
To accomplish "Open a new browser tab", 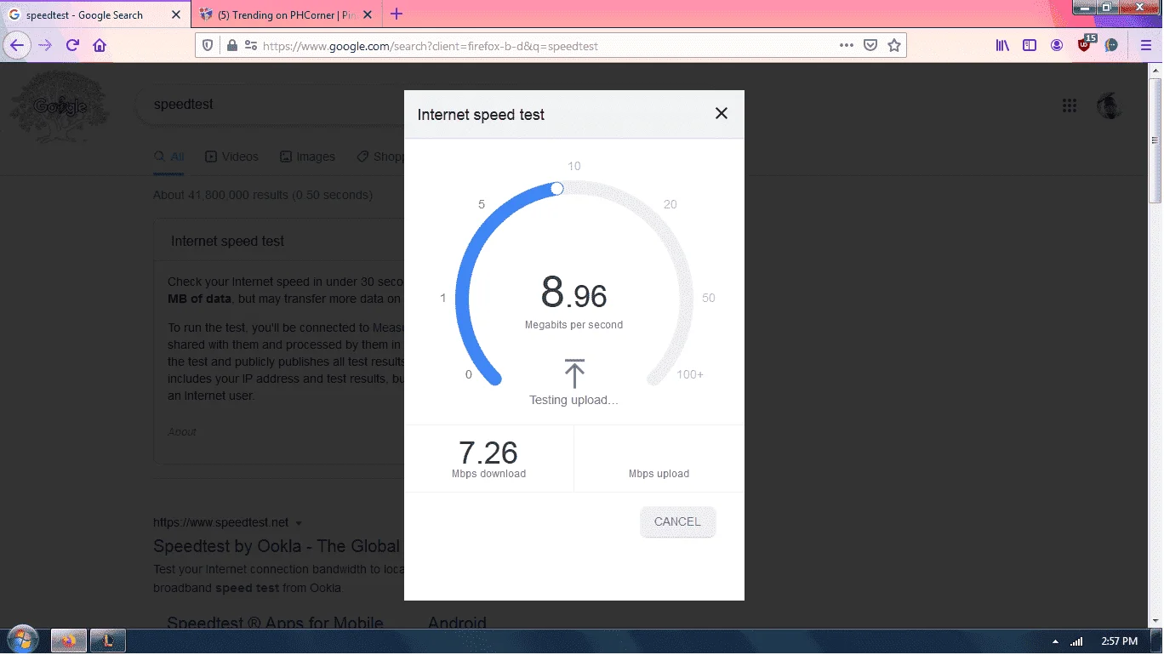I will click(x=397, y=14).
